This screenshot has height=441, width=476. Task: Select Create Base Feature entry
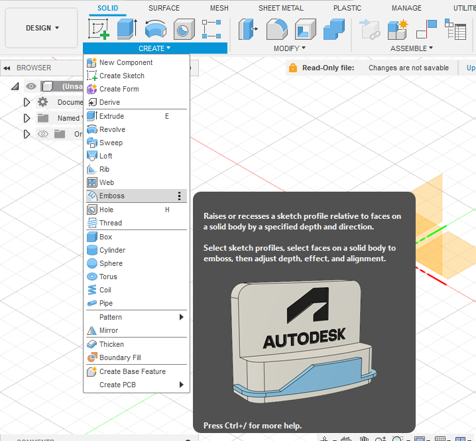137,371
